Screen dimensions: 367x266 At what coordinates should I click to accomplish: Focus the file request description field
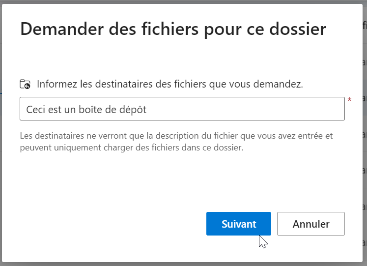click(182, 109)
